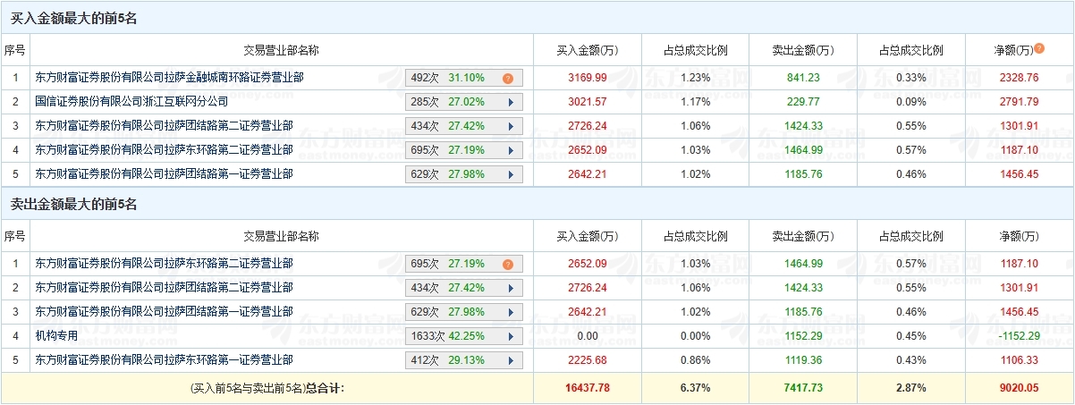Click the orange help icon in the sell table's 695次 badge

click(507, 265)
